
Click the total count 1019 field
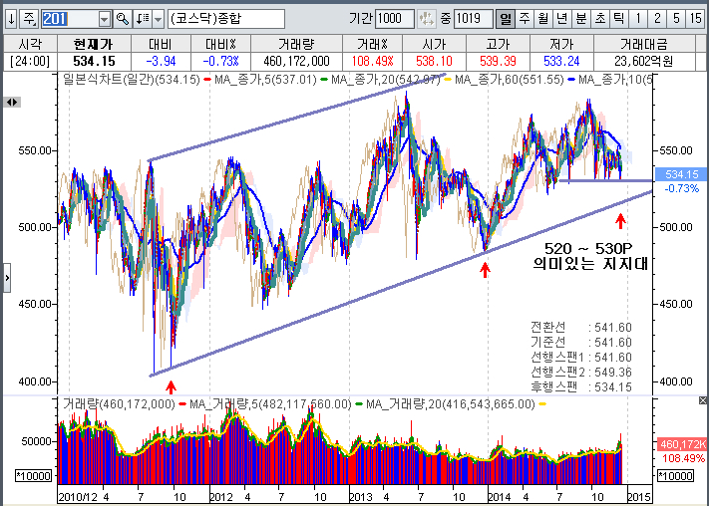[x=473, y=19]
